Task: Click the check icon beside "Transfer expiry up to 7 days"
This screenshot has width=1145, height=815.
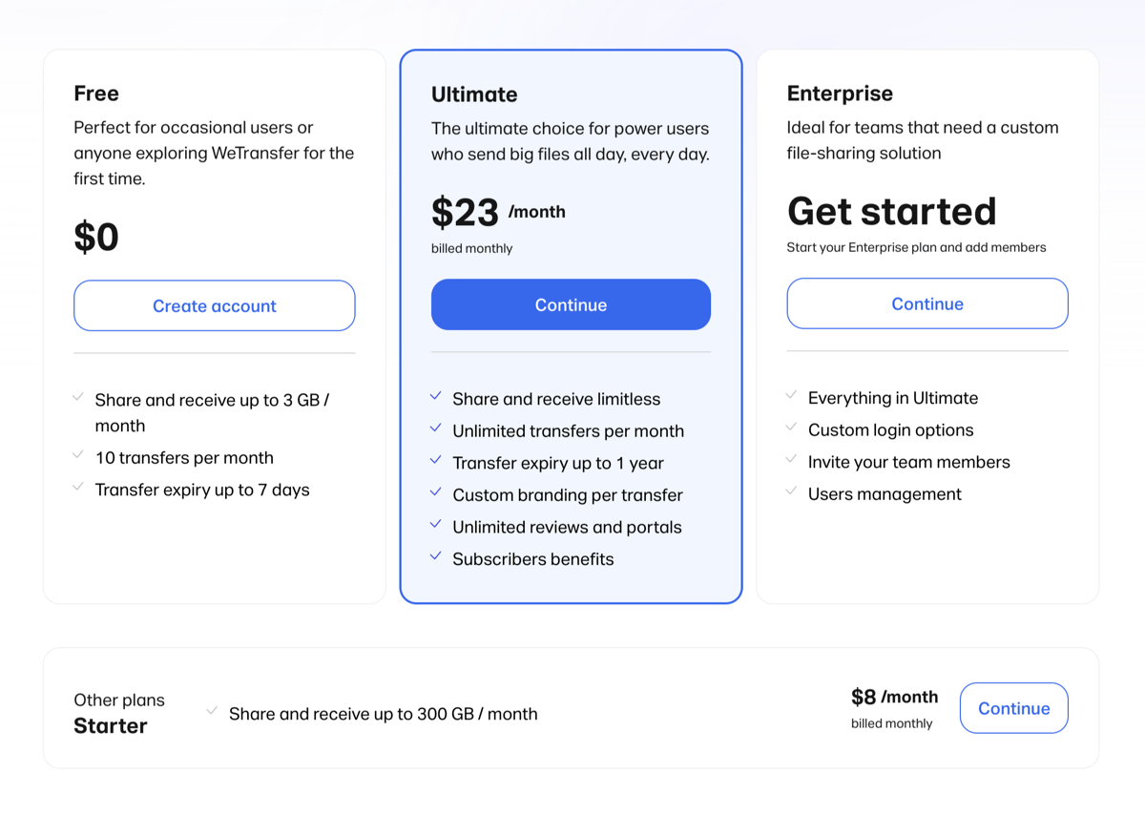Action: click(x=79, y=489)
